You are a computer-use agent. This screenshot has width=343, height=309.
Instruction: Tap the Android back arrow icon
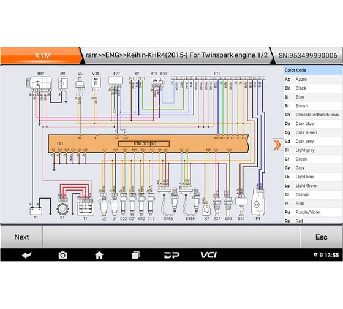tap(27, 255)
